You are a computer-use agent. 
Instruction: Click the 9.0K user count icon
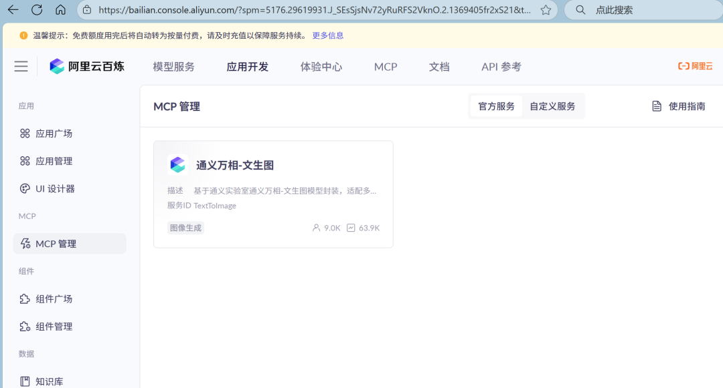click(x=316, y=228)
